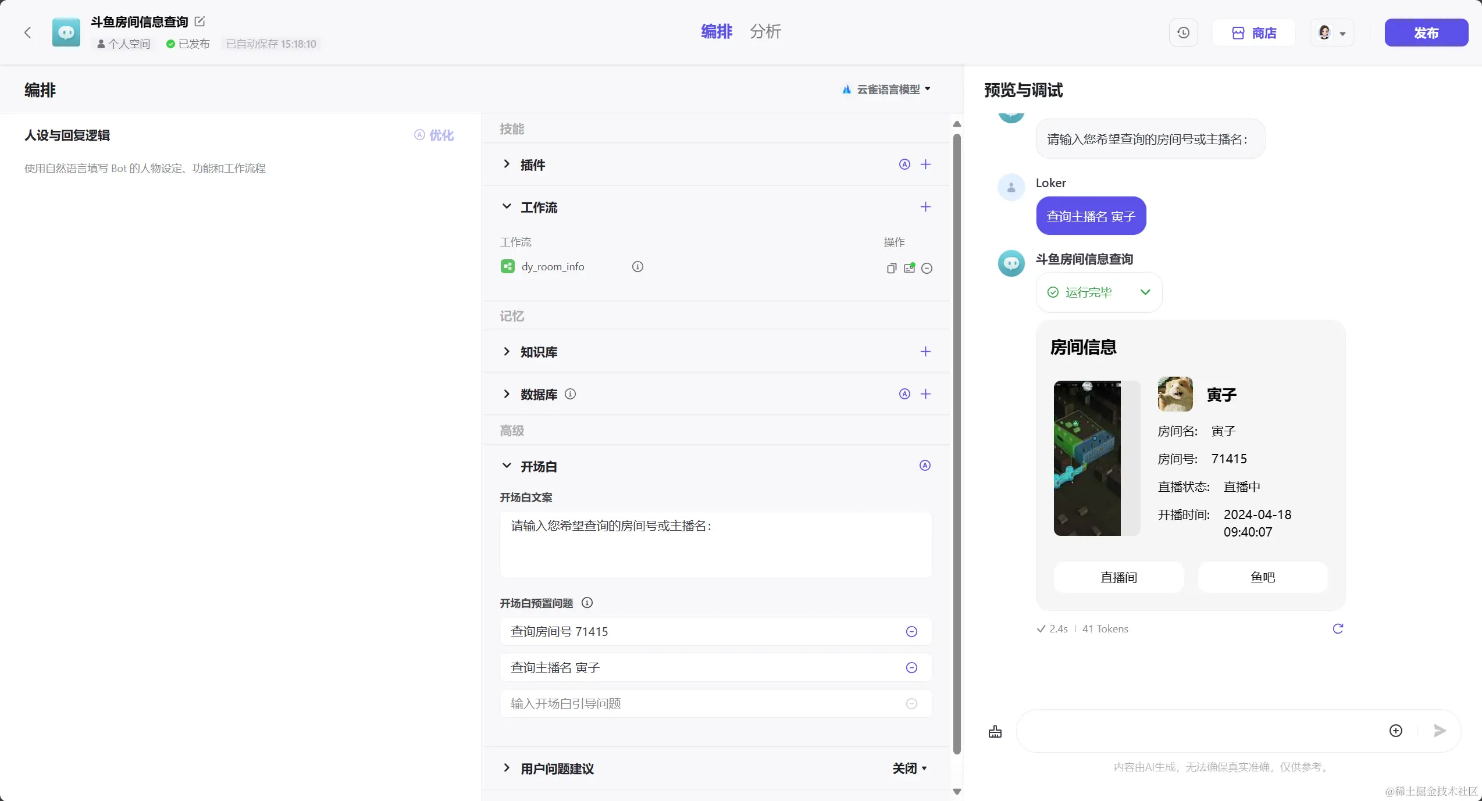This screenshot has width=1482, height=801.
Task: Add a plugin with plus icon
Action: (x=925, y=165)
